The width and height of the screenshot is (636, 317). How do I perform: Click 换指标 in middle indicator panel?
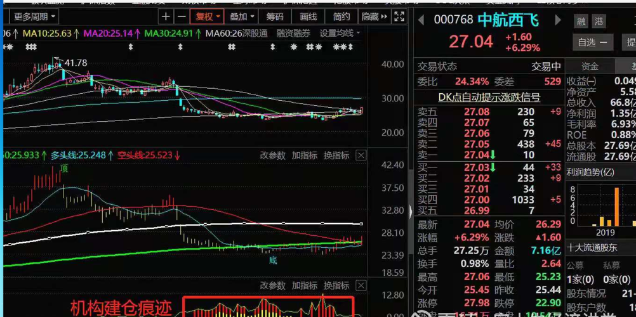[336, 155]
